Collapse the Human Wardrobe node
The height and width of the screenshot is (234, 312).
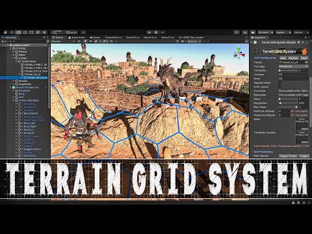tap(14, 100)
